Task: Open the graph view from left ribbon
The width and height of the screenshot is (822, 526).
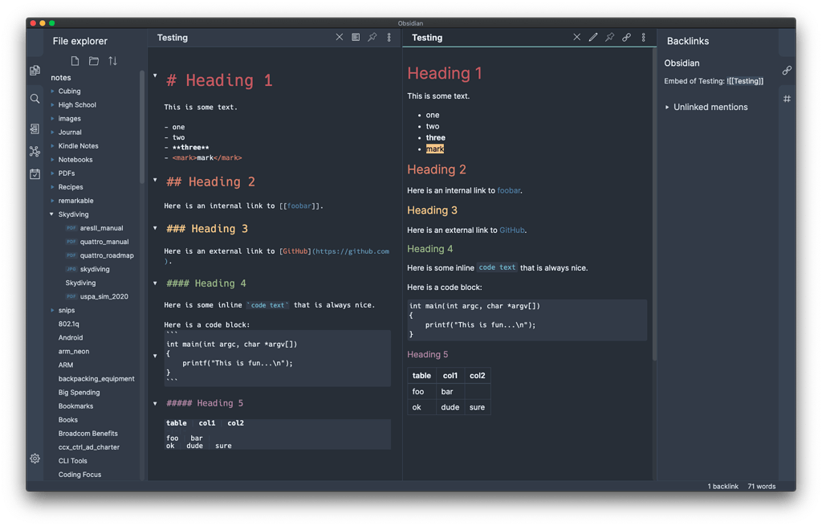Action: click(x=35, y=151)
